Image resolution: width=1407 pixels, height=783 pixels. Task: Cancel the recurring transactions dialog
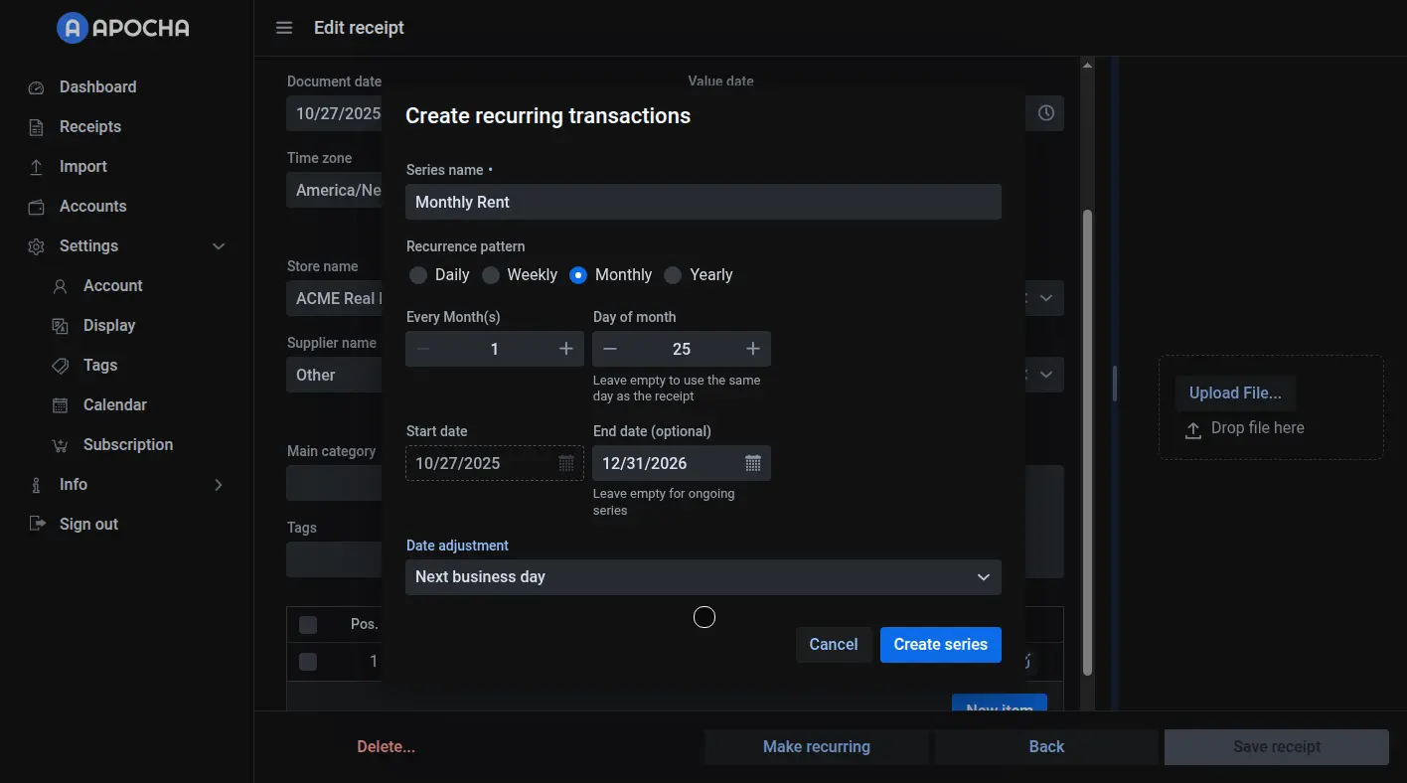(833, 645)
